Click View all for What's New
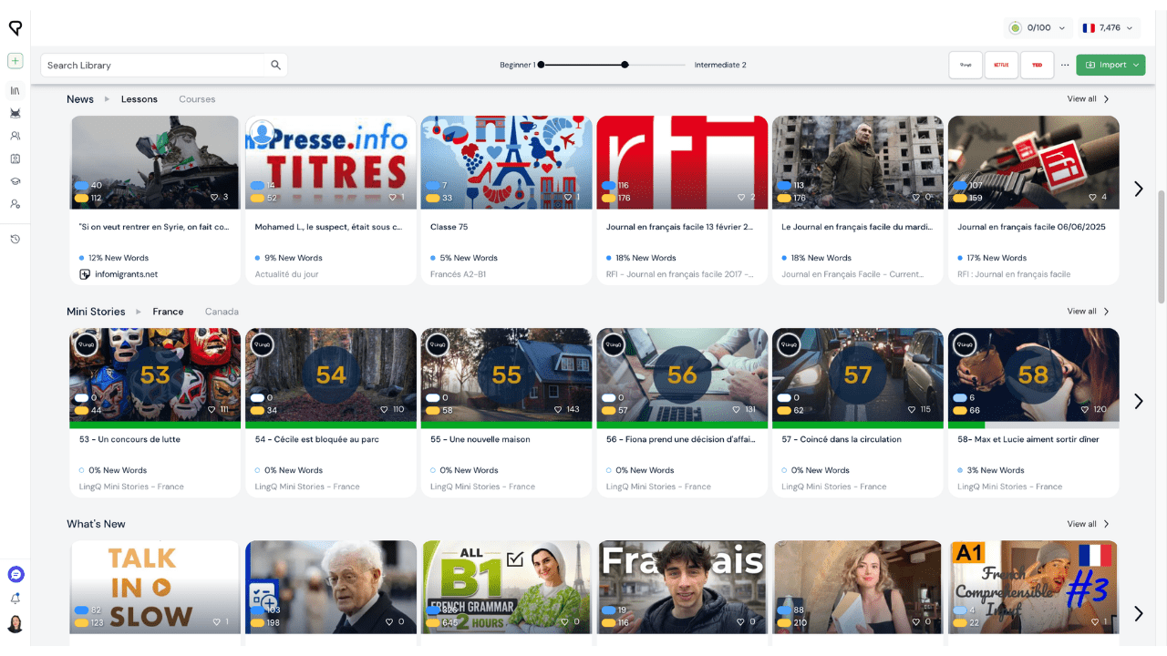The width and height of the screenshot is (1167, 656). click(x=1088, y=524)
